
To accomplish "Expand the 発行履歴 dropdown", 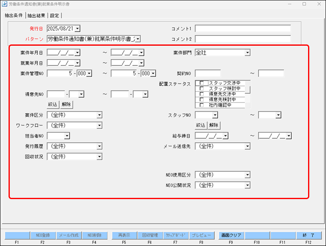I will [x=99, y=146].
